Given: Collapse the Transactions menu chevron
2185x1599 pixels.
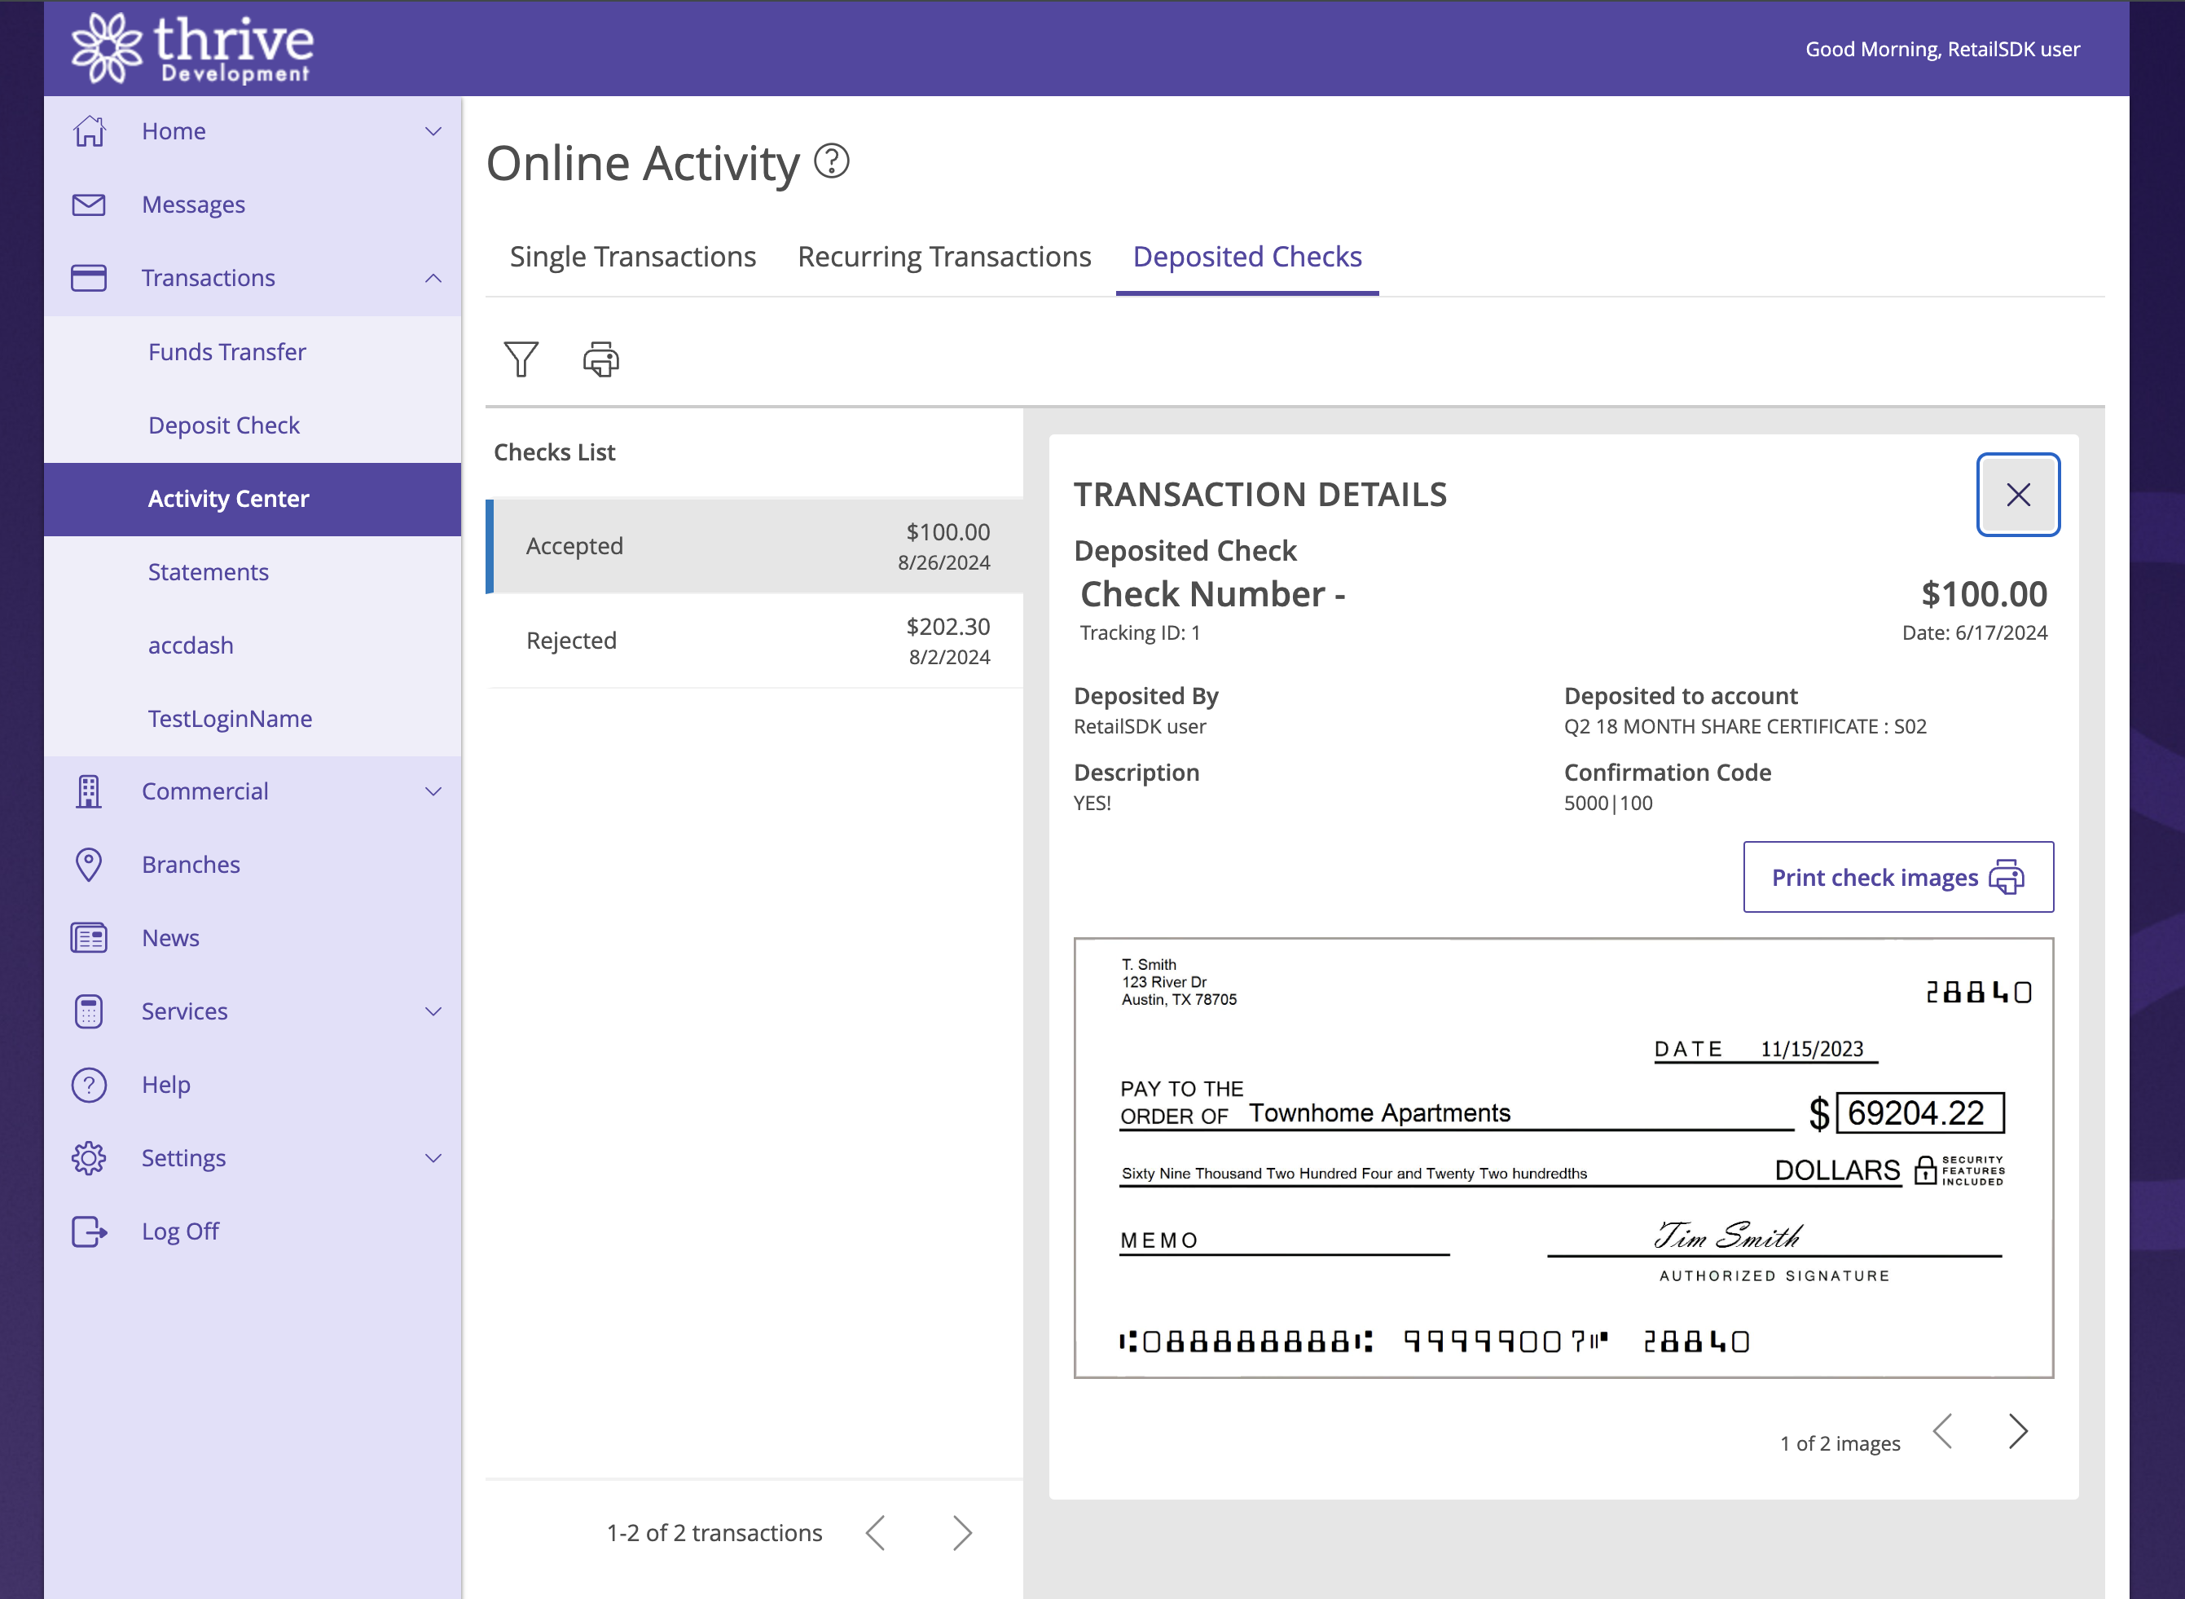Looking at the screenshot, I should click(433, 278).
